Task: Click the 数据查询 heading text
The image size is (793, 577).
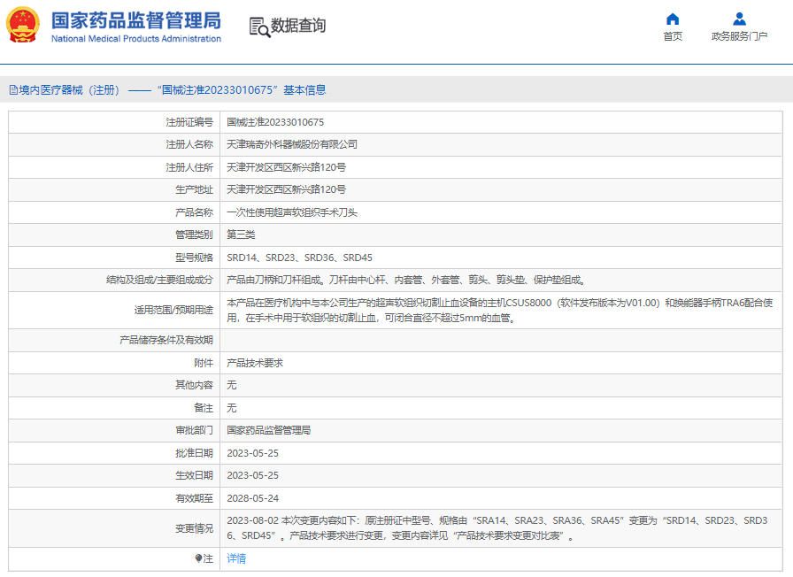Action: pyautogui.click(x=298, y=26)
